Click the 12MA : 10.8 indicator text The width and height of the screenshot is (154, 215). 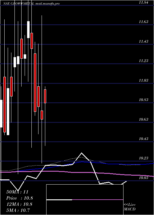tap(19, 204)
